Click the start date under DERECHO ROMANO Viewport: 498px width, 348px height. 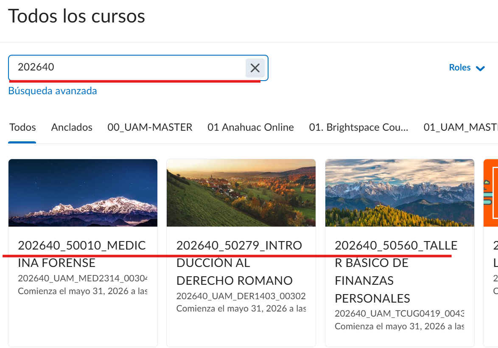[x=241, y=309]
